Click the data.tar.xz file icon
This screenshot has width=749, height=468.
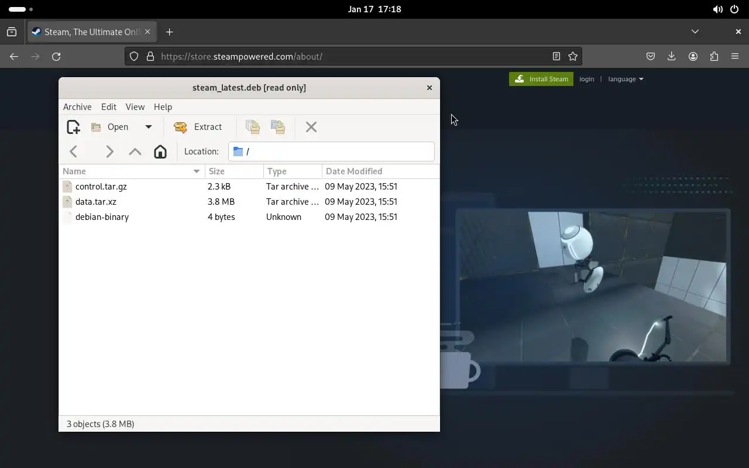(67, 202)
